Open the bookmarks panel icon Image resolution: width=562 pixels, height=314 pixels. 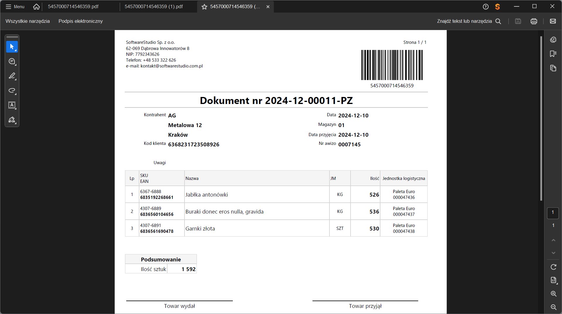tap(553, 54)
